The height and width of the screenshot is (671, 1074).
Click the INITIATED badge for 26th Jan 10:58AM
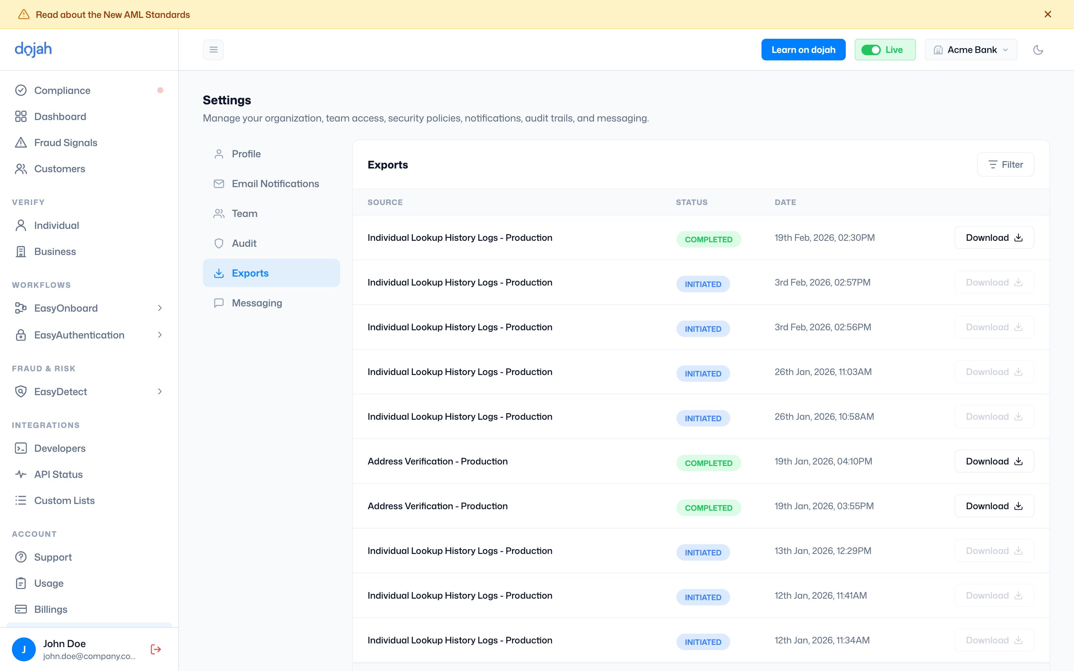point(703,419)
